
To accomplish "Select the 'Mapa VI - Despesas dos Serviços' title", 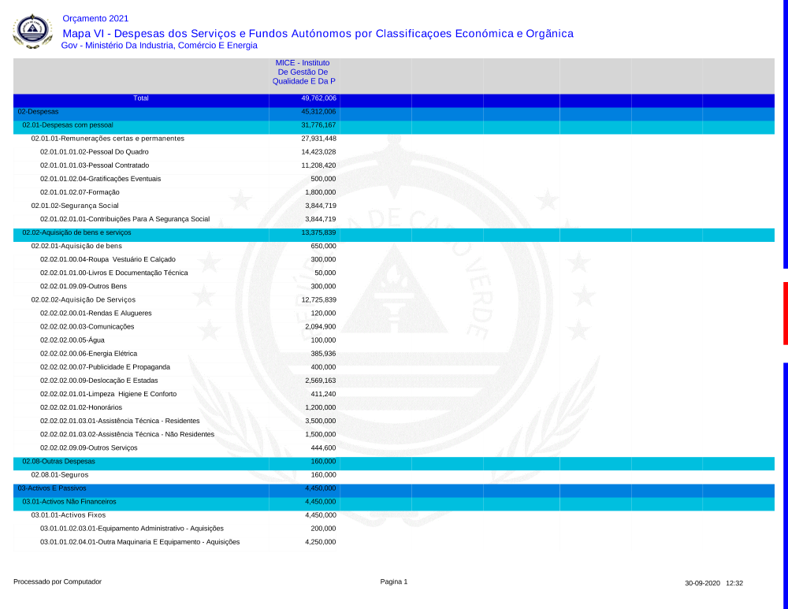I will click(318, 33).
